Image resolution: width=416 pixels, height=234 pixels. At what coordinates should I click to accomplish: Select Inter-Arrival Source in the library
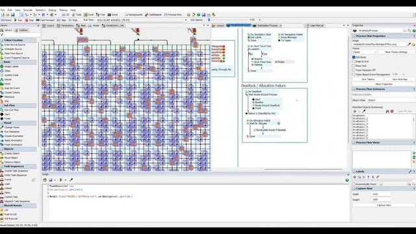tap(14, 45)
